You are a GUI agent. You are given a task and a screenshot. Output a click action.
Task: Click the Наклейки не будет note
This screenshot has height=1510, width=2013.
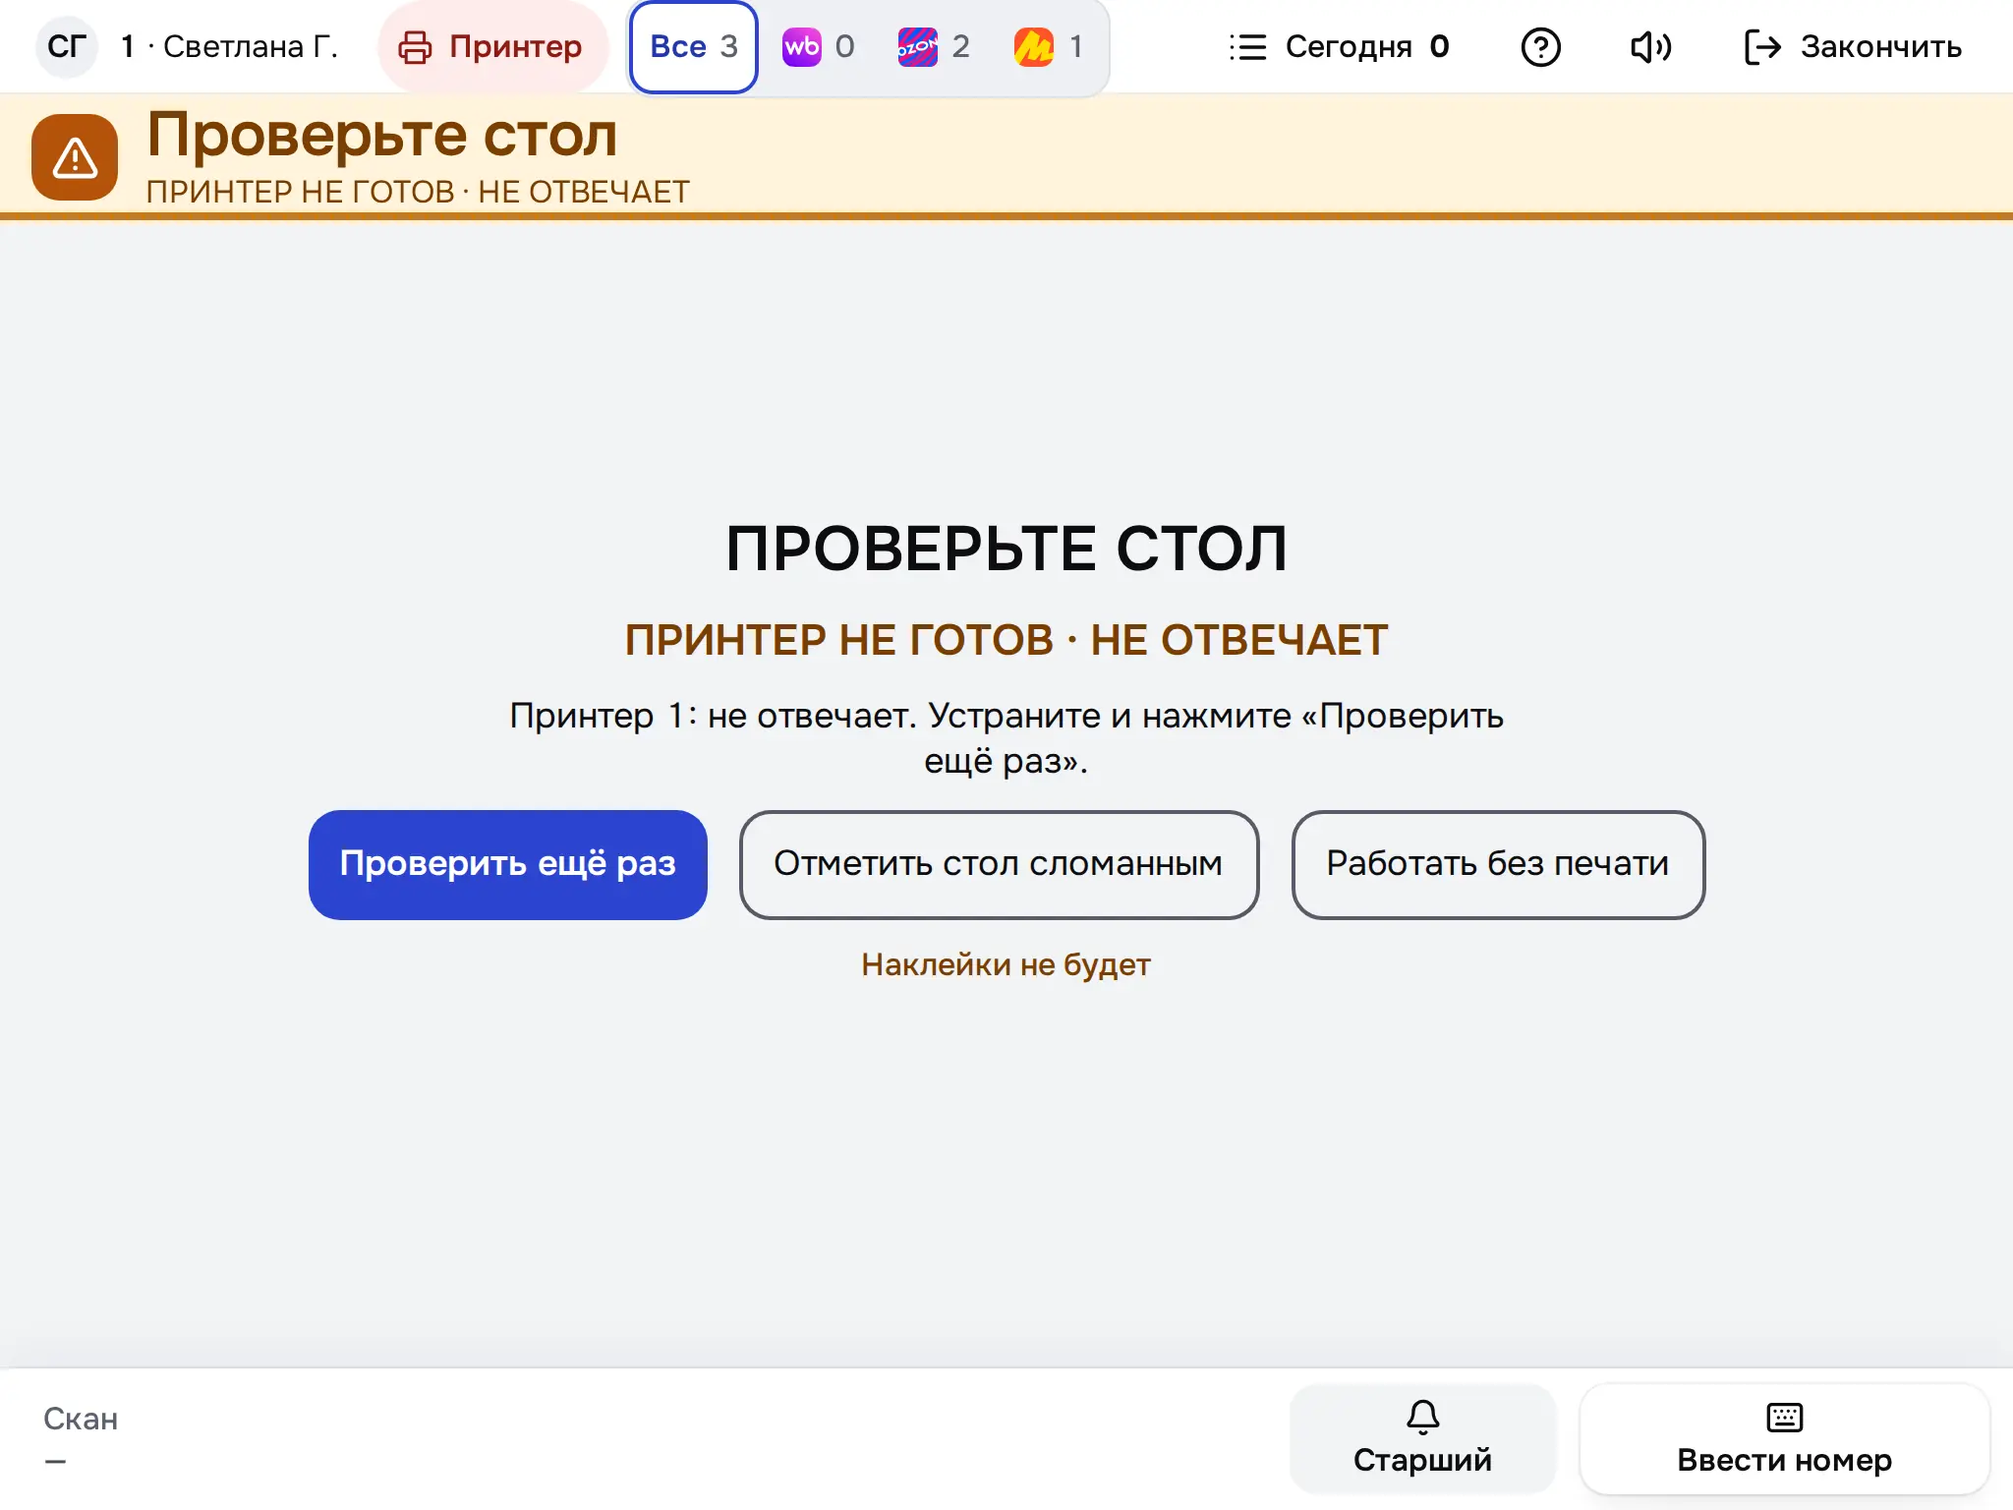(1006, 964)
